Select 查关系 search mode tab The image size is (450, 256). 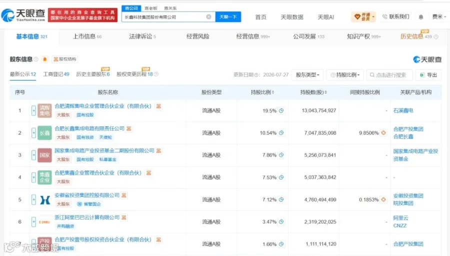pyautogui.click(x=170, y=8)
